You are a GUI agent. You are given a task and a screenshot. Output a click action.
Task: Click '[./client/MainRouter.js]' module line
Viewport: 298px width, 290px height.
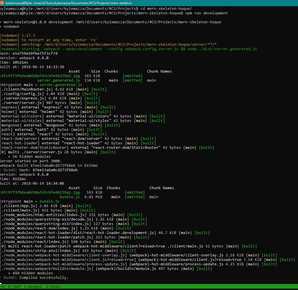point(53,89)
